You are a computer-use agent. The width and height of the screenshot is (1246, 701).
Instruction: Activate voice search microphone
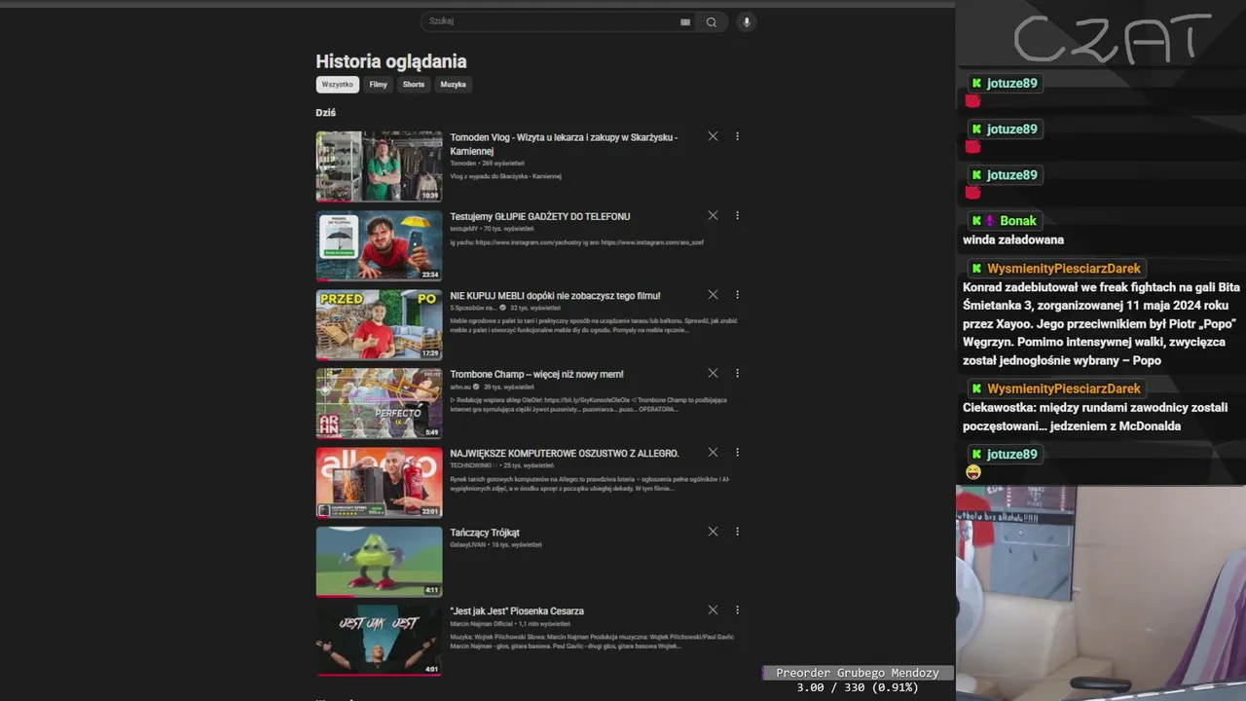pos(747,22)
